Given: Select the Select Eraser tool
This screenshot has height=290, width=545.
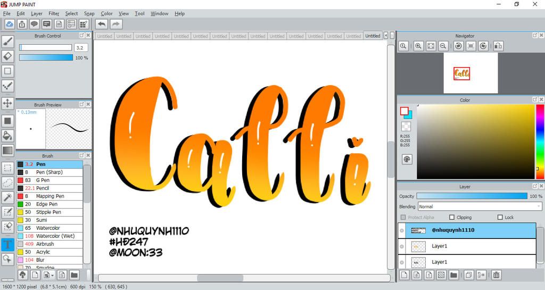Looking at the screenshot, I should [7, 227].
